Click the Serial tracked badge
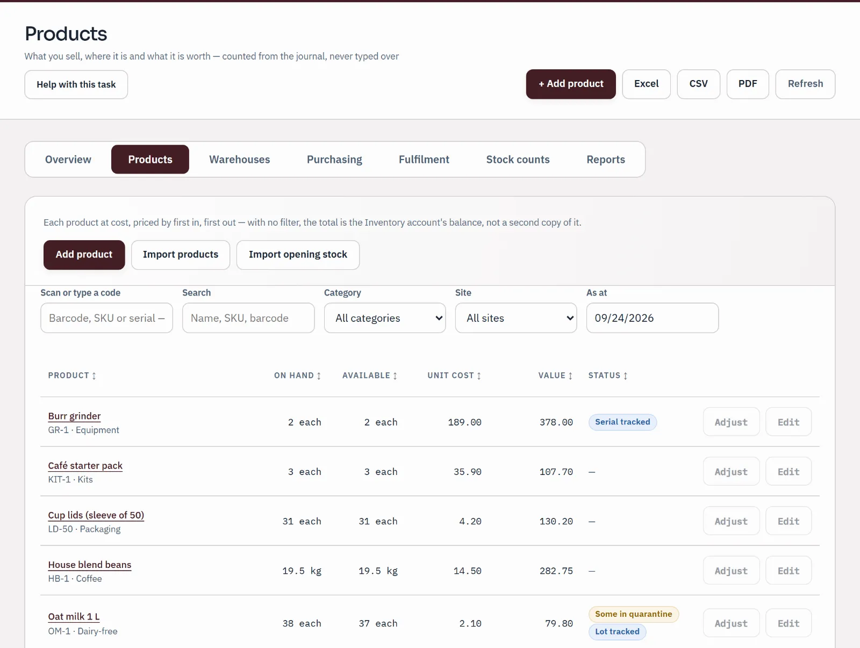The image size is (860, 648). click(x=622, y=422)
